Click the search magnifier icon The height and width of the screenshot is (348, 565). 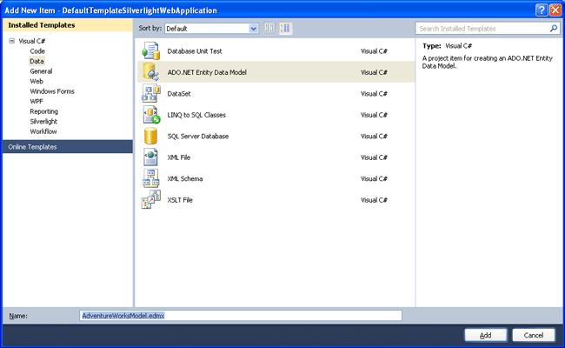pos(554,28)
